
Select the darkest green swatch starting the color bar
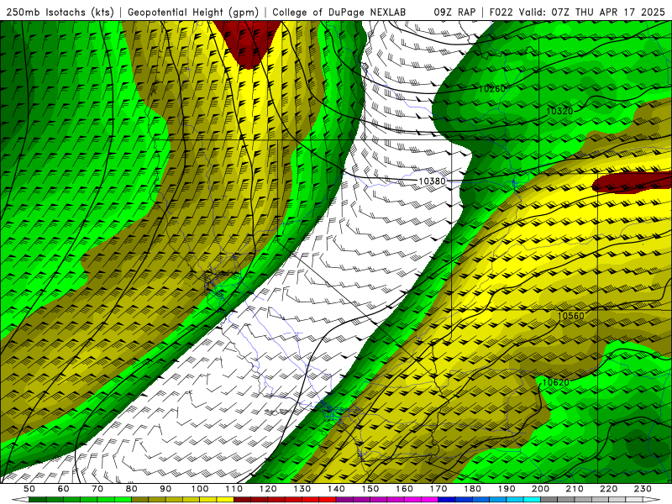click(38, 500)
